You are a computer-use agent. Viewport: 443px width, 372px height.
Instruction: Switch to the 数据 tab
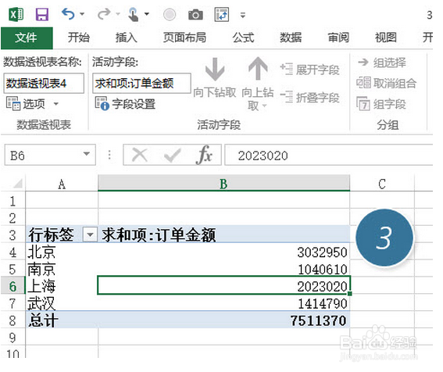pyautogui.click(x=291, y=38)
